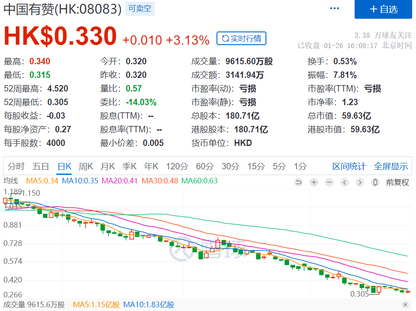This screenshot has height=311, width=416.
Task: Refresh with 实时行情 button
Action: (x=241, y=38)
